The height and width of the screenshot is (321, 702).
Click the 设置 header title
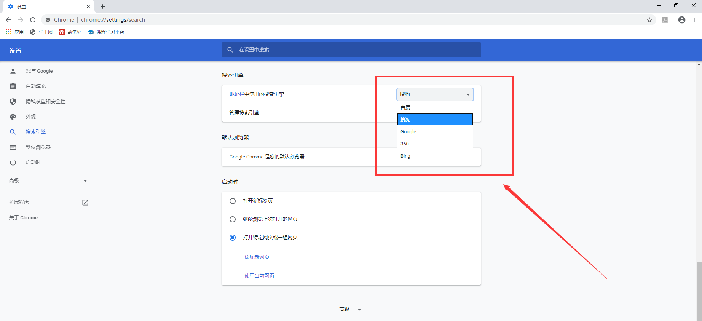click(x=16, y=51)
